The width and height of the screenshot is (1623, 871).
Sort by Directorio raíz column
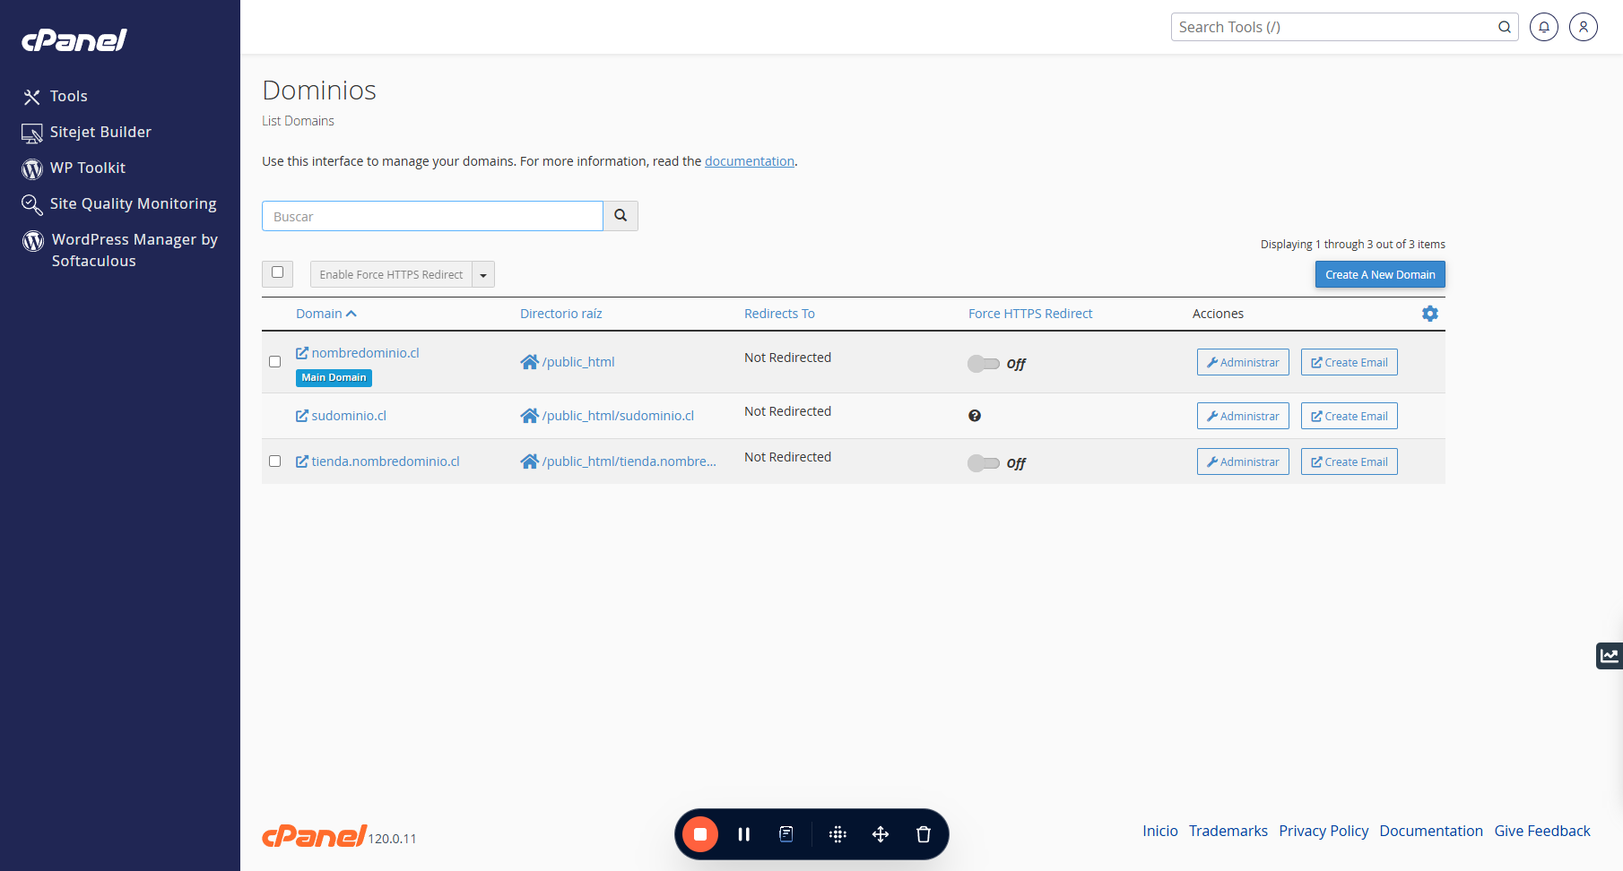[x=561, y=314]
